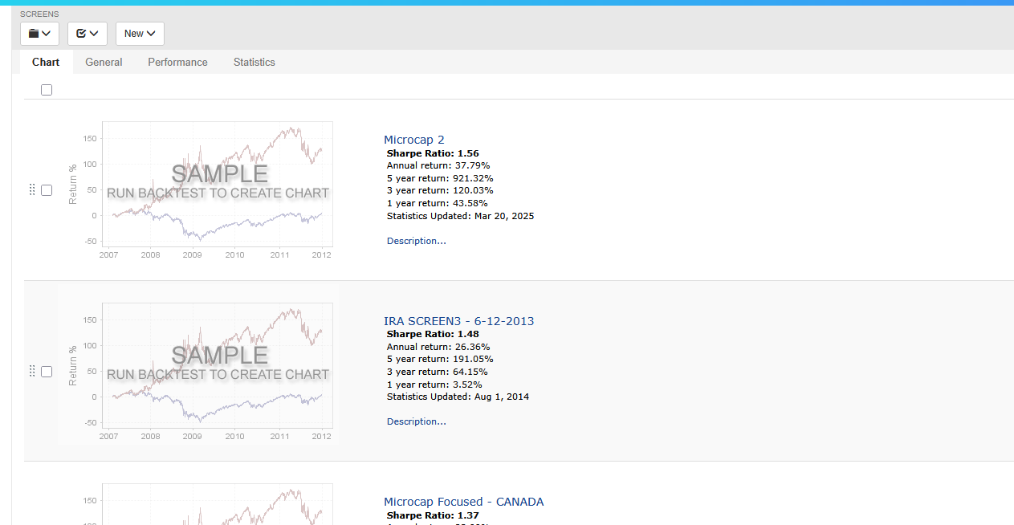
Task: Open the Statistics tab
Action: tap(254, 62)
